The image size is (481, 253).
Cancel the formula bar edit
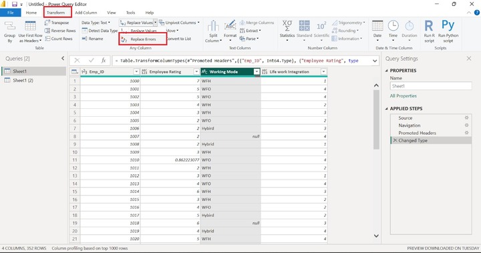click(x=77, y=61)
